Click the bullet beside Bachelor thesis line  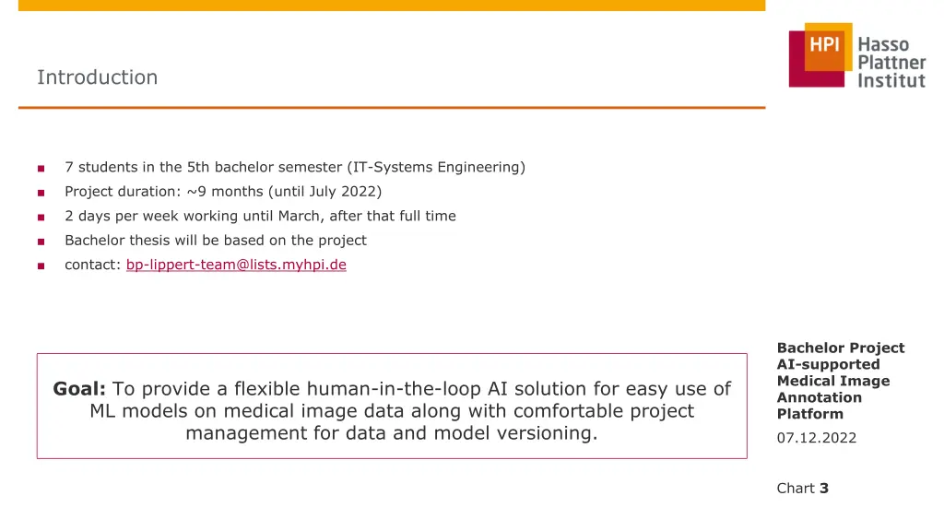click(x=41, y=242)
